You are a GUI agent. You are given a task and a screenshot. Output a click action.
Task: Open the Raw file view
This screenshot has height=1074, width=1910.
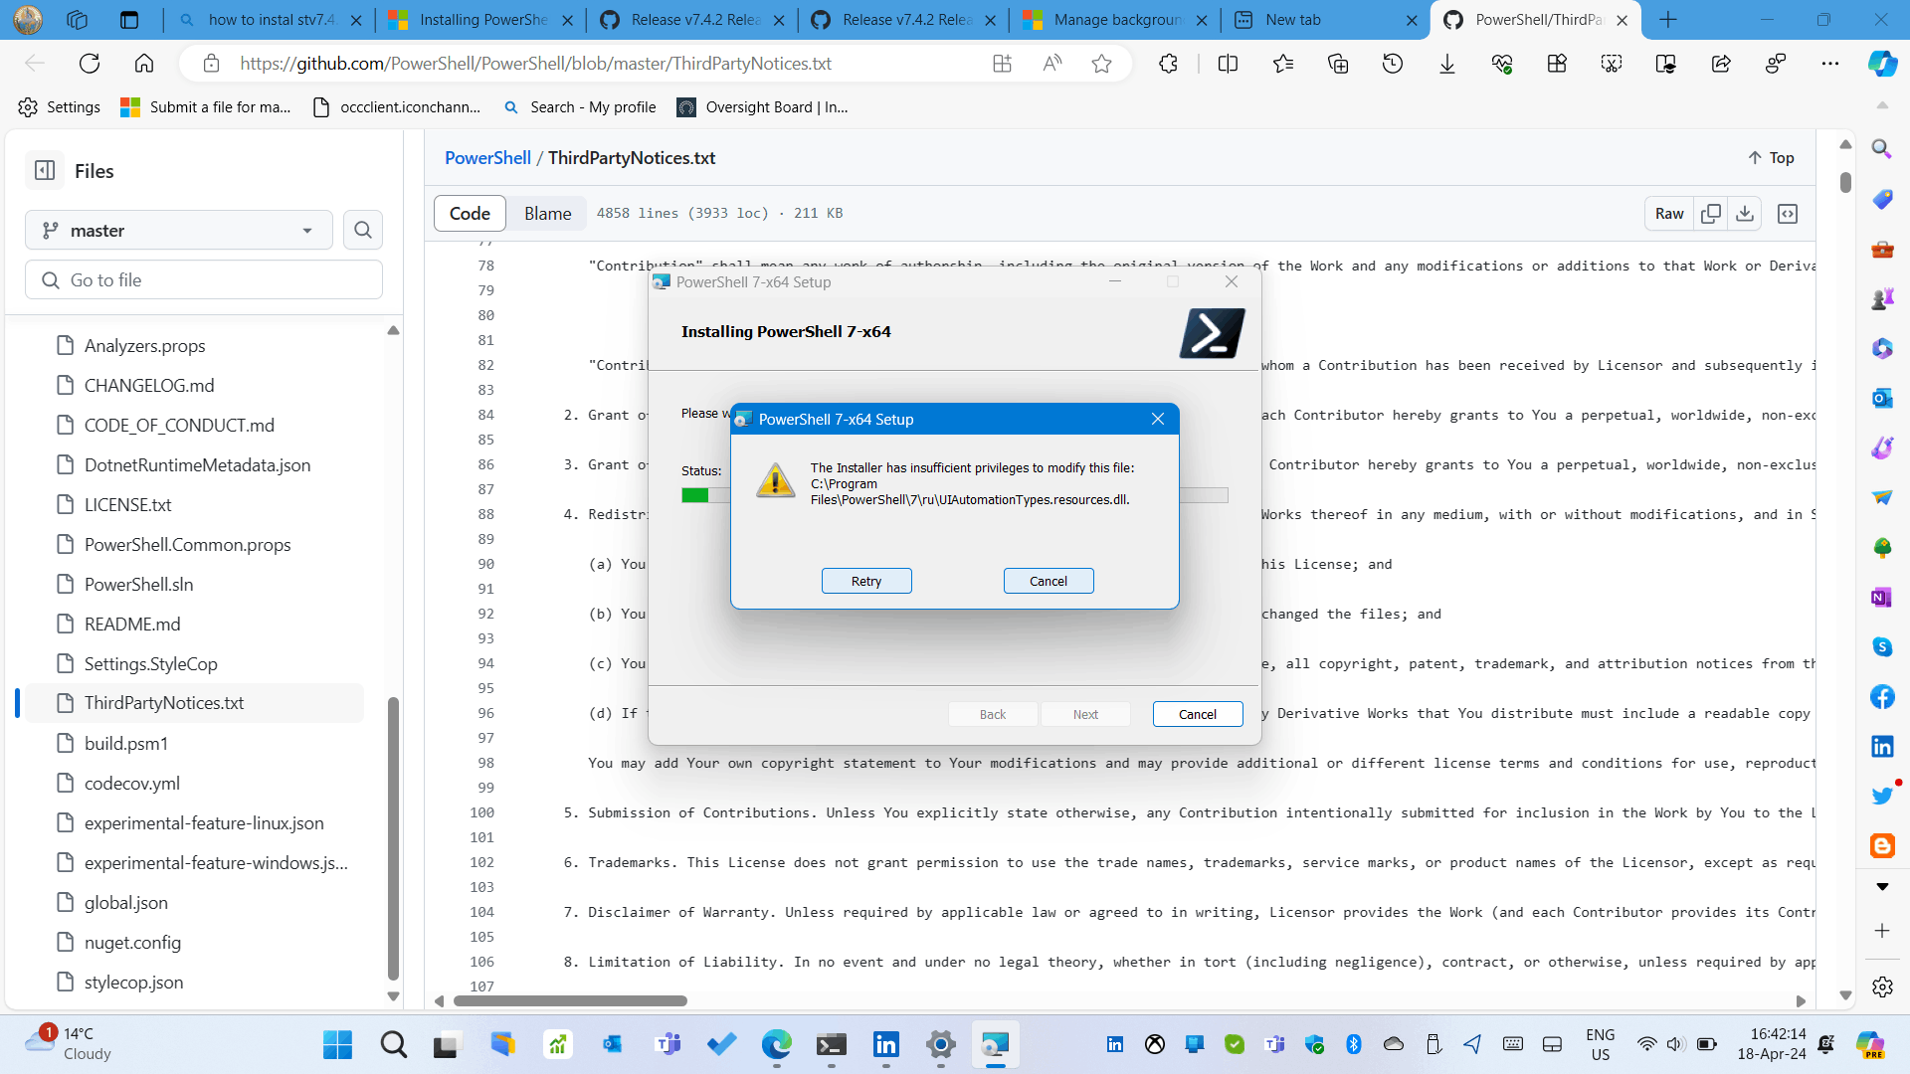1668,214
